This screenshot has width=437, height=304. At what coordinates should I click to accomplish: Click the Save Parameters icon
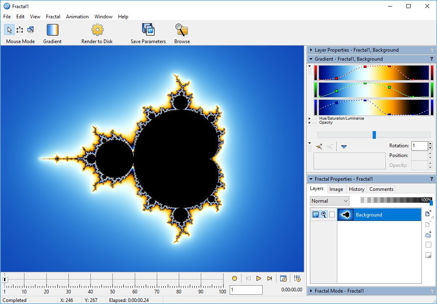click(x=148, y=30)
